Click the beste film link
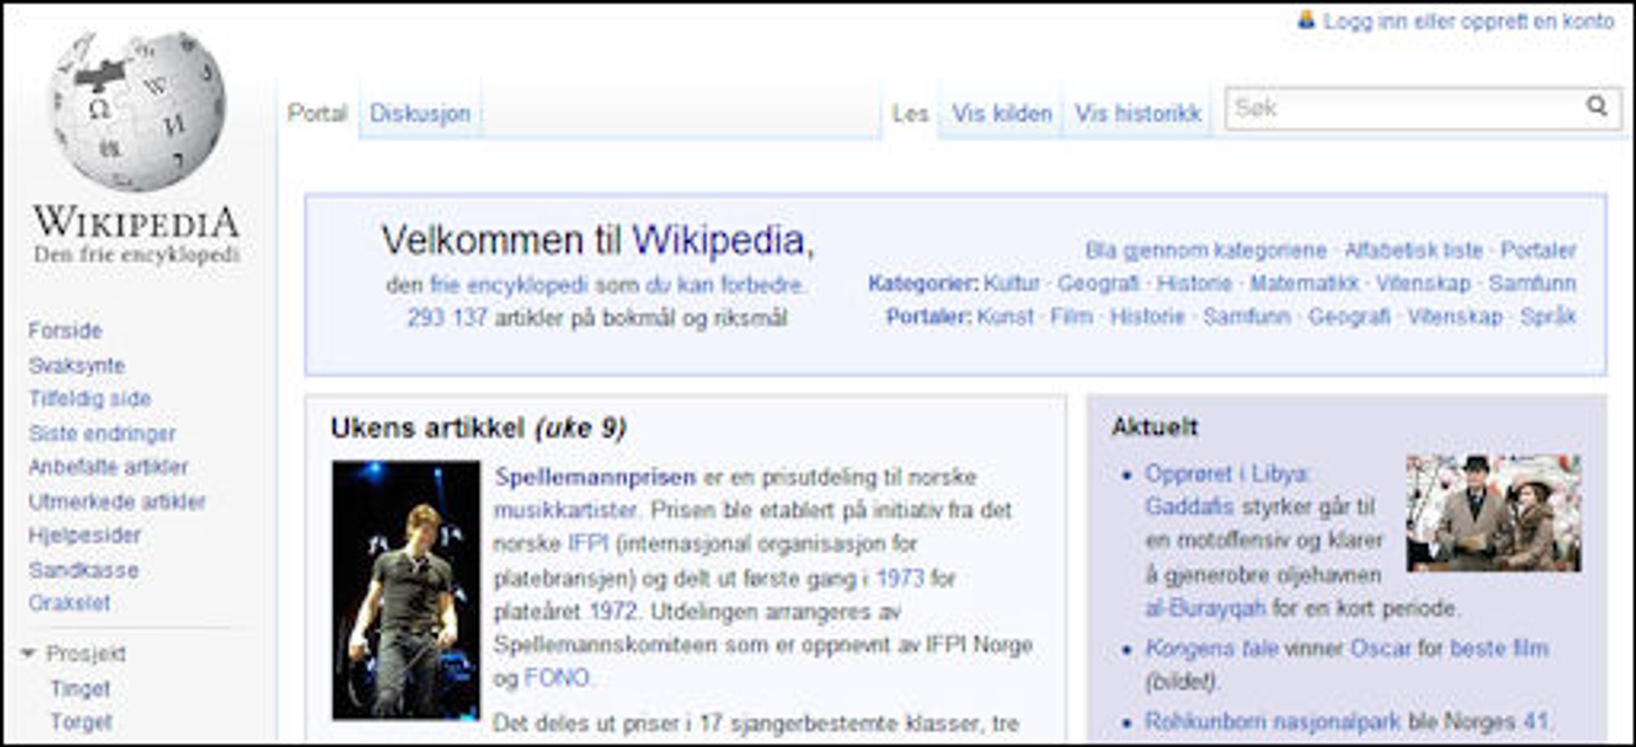This screenshot has width=1636, height=747. click(1499, 649)
